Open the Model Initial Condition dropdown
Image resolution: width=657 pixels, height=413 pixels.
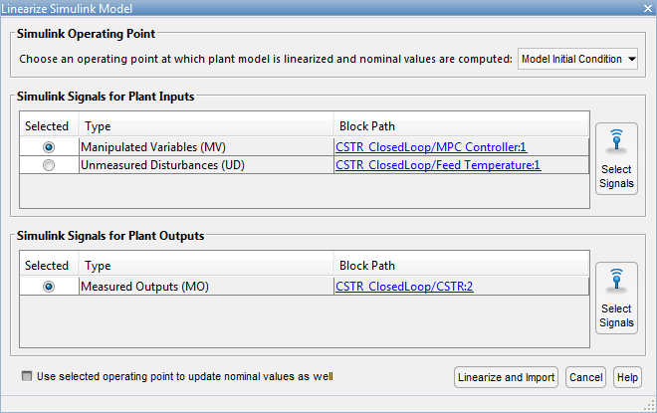point(578,59)
